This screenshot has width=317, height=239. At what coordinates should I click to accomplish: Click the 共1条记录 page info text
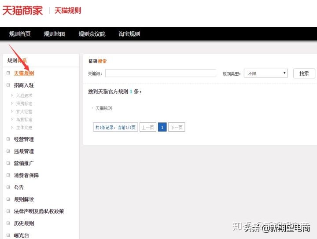tap(115, 127)
